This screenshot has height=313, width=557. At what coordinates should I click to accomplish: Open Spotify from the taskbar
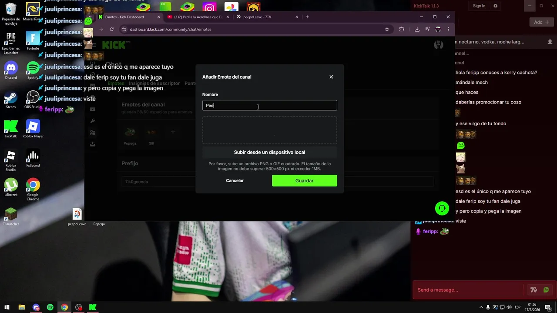point(50,307)
